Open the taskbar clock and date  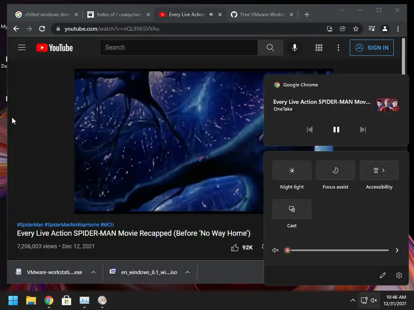[x=395, y=300]
